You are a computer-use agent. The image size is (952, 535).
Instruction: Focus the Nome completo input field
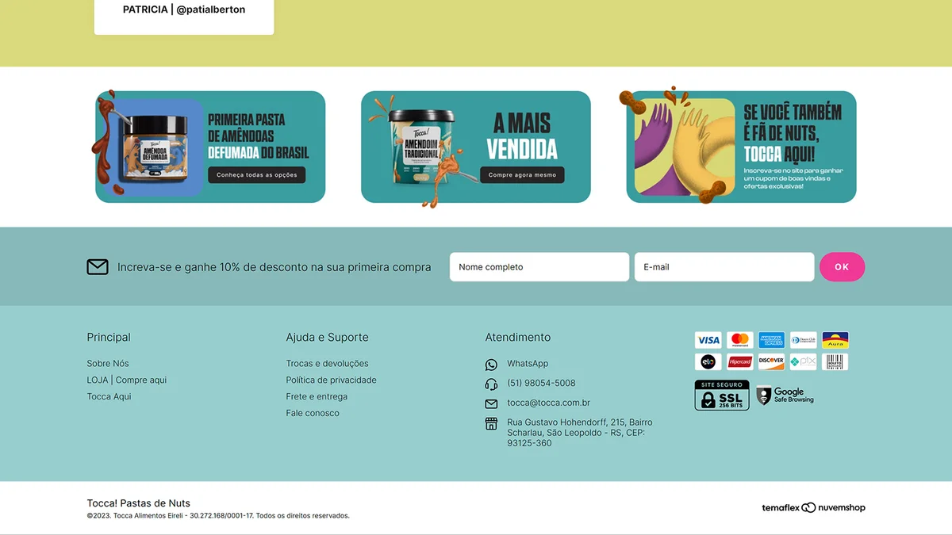click(x=539, y=267)
